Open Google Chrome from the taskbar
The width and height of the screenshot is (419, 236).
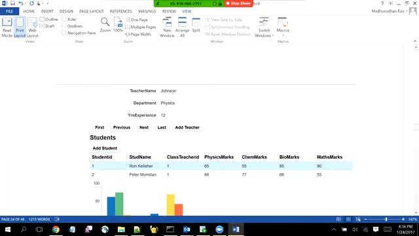click(56, 229)
